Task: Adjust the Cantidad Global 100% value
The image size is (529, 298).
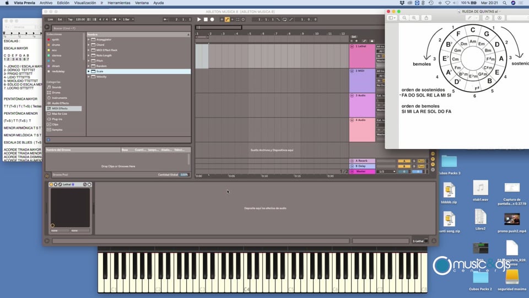Action: pos(184,175)
